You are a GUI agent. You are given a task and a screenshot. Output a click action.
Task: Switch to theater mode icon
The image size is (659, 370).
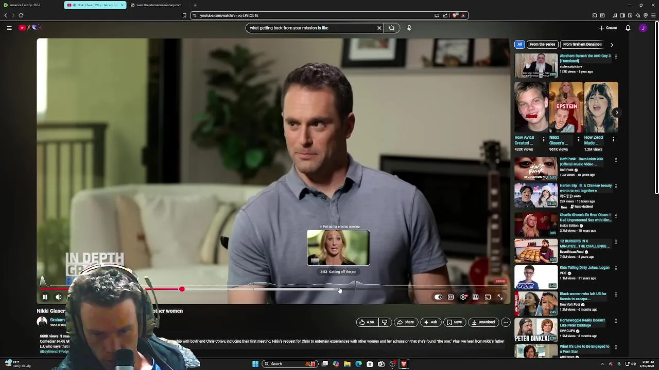475,297
